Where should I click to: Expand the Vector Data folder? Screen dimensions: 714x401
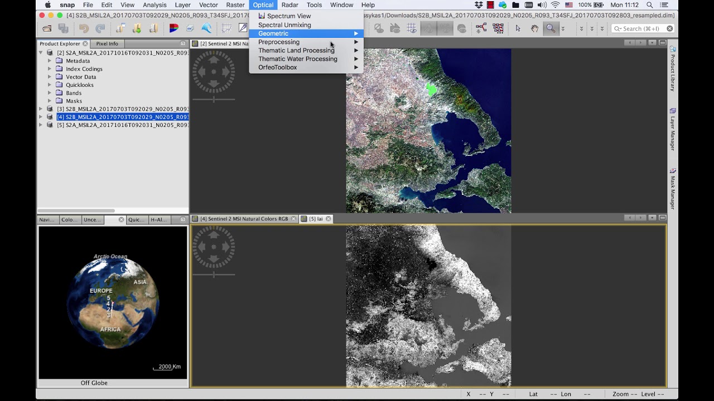tap(50, 77)
